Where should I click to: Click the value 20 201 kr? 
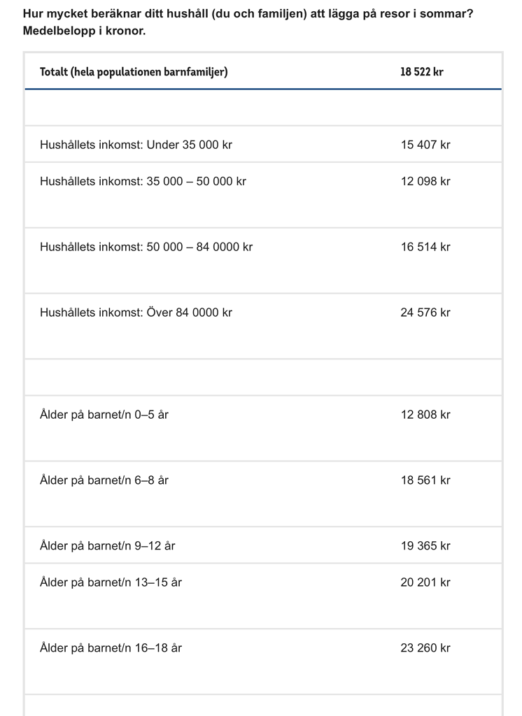coord(425,582)
